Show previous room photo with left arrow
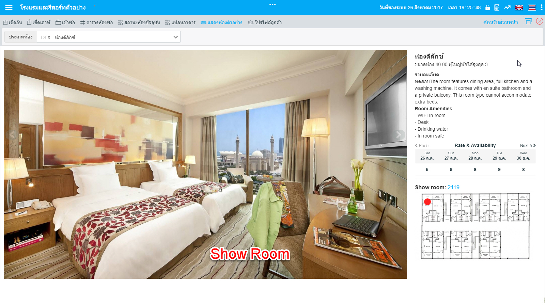Image resolution: width=545 pixels, height=307 pixels. (x=12, y=135)
